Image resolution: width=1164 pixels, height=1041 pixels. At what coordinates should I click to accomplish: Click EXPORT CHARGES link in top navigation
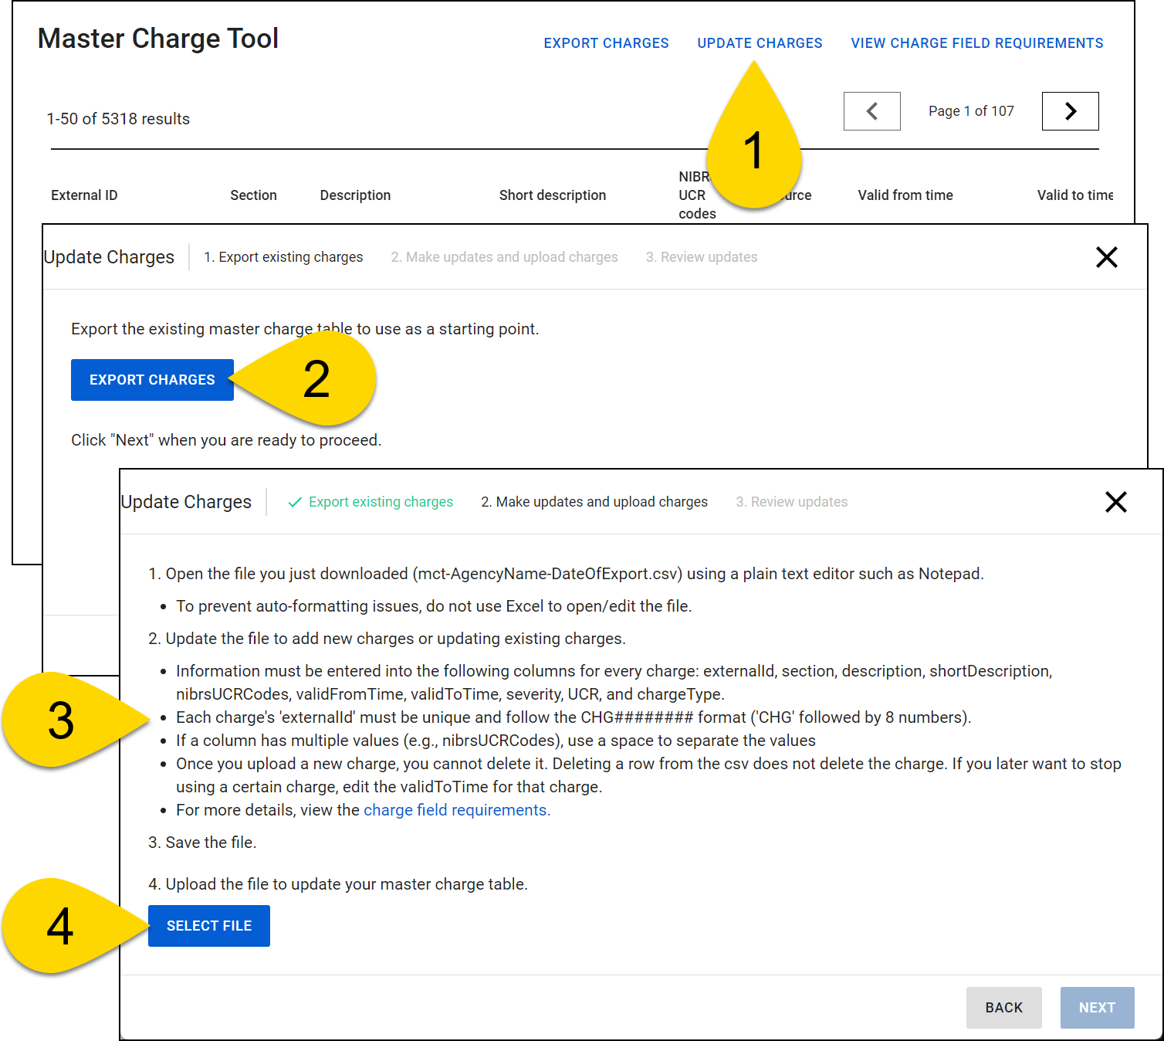click(606, 42)
